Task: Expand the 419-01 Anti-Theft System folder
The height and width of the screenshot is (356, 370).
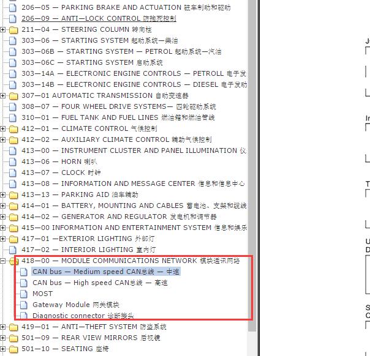Action: point(2,327)
